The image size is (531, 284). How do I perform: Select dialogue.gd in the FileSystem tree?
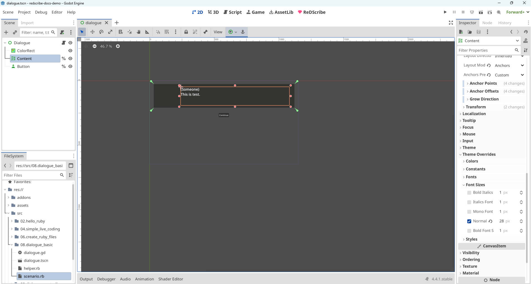pos(34,253)
